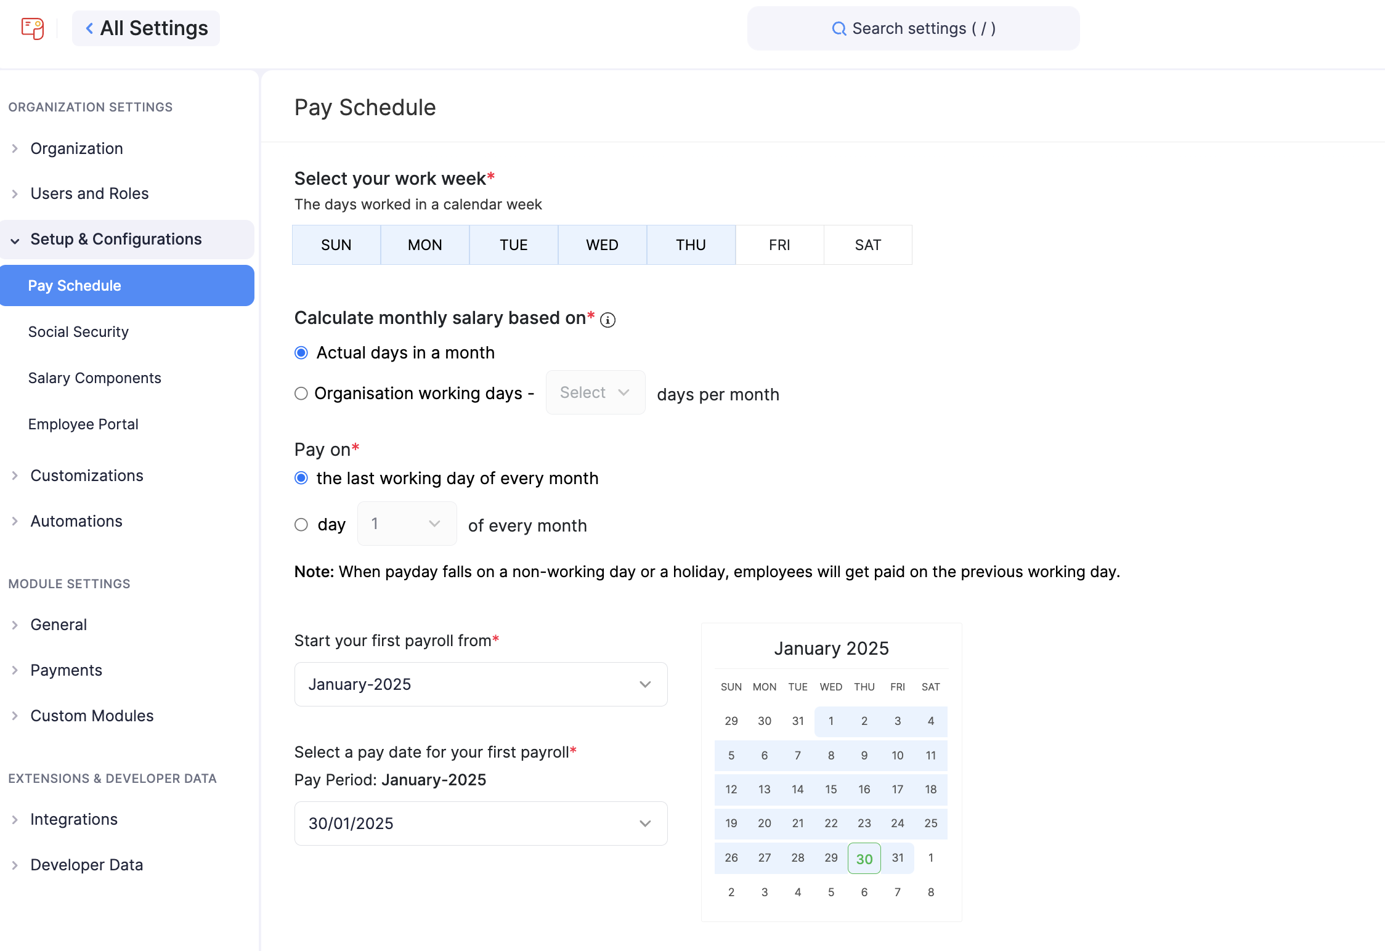Select January 30 on the calendar
1385x951 pixels.
[864, 857]
